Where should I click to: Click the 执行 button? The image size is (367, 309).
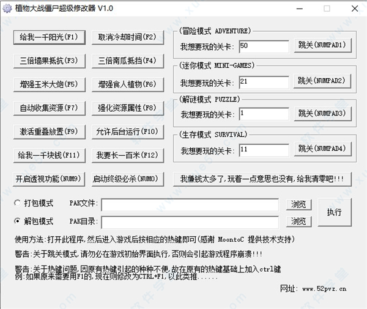click(x=335, y=213)
